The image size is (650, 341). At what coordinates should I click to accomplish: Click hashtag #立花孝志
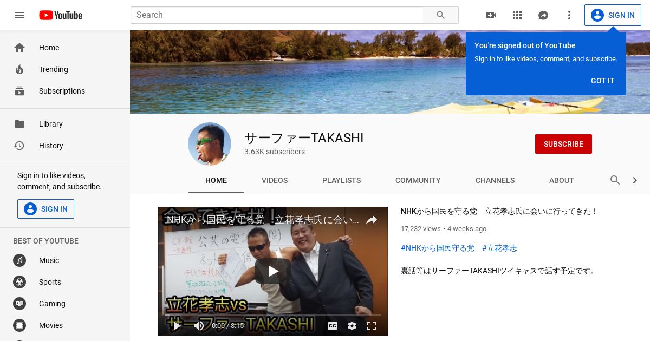499,248
